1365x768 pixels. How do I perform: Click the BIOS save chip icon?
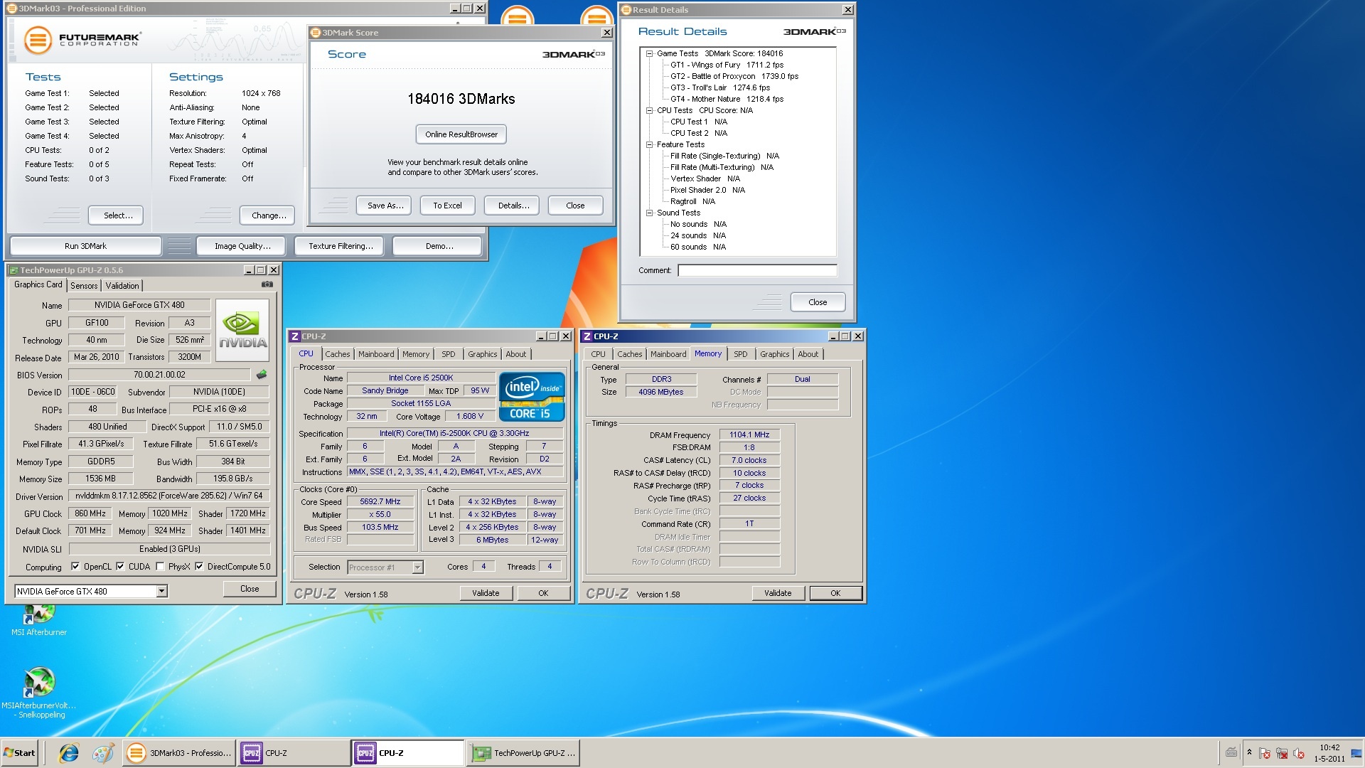262,374
